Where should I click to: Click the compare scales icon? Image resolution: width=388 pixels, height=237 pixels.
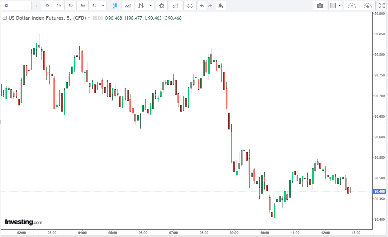[x=190, y=6]
